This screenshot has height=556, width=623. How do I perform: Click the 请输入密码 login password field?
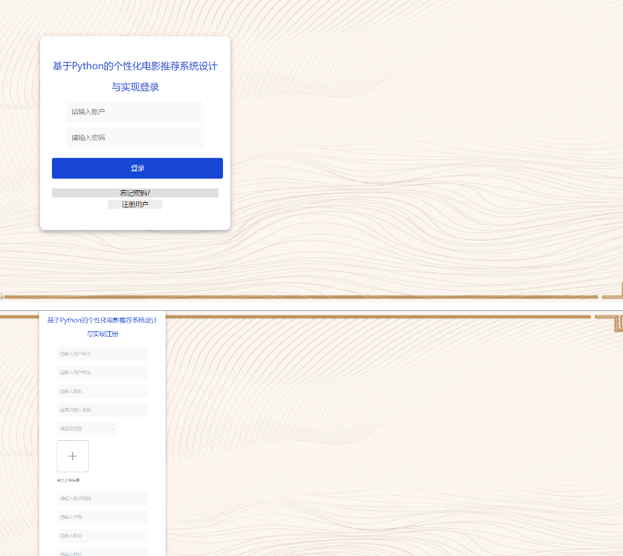pyautogui.click(x=135, y=138)
